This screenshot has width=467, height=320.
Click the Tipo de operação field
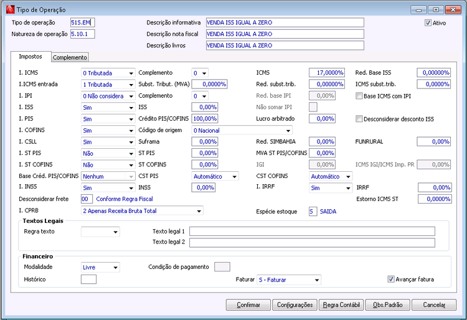click(82, 22)
